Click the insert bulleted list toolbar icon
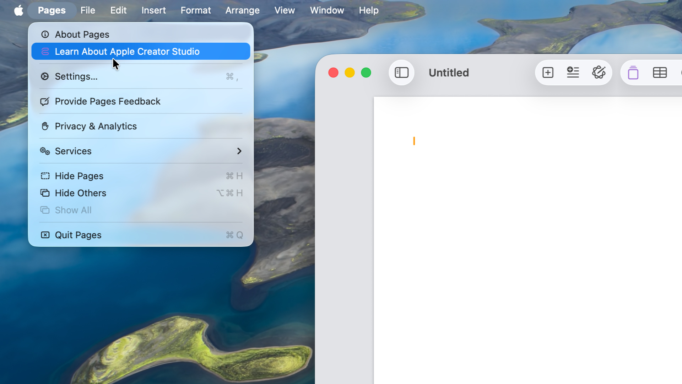This screenshot has width=682, height=384. 573,73
